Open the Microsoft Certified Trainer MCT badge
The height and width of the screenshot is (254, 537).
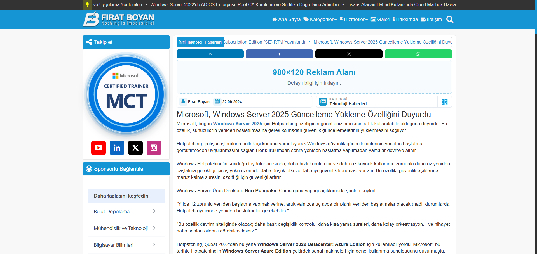(x=126, y=94)
